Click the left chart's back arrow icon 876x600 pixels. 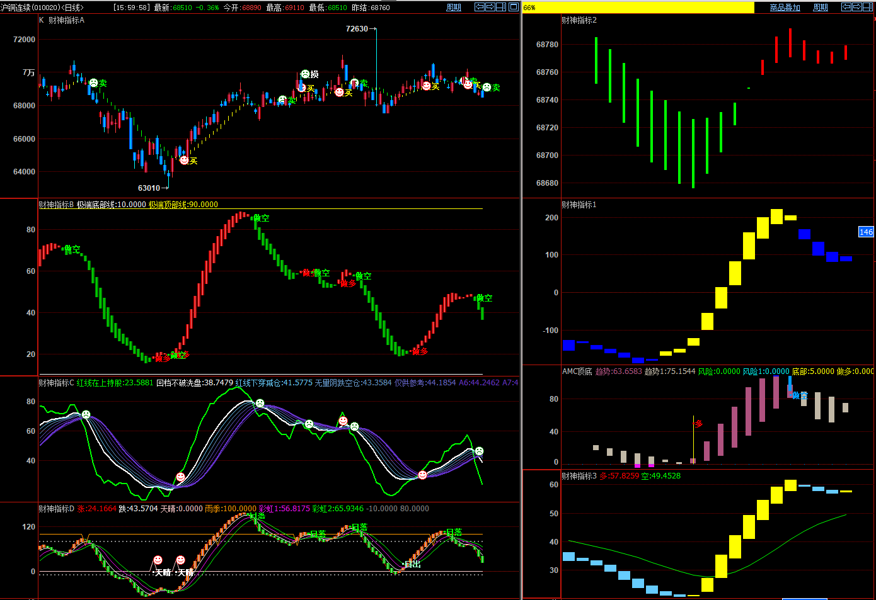[480, 7]
